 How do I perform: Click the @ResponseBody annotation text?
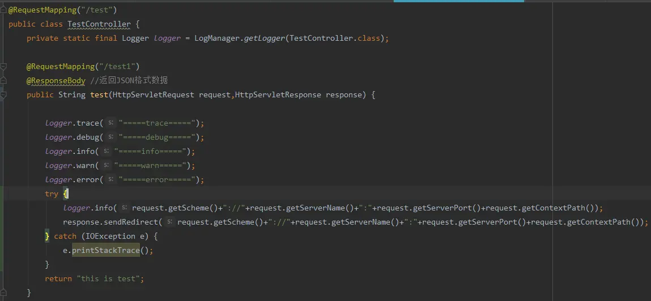coord(56,80)
